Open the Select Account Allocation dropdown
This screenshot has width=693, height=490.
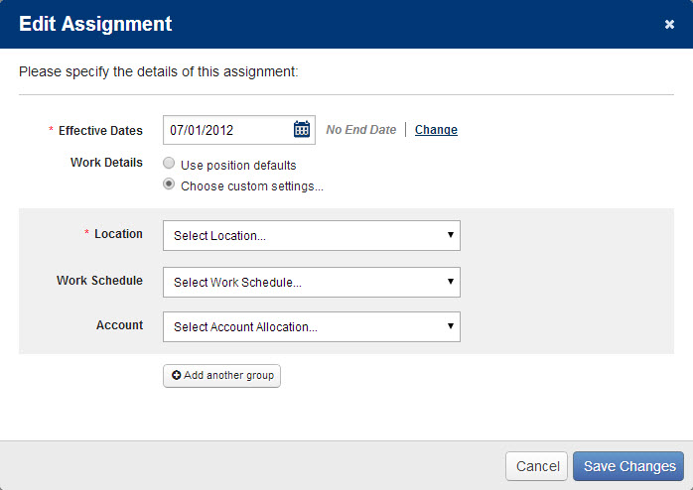coord(312,326)
